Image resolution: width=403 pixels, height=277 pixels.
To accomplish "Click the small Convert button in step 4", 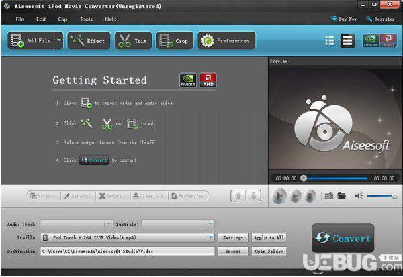I will click(94, 160).
